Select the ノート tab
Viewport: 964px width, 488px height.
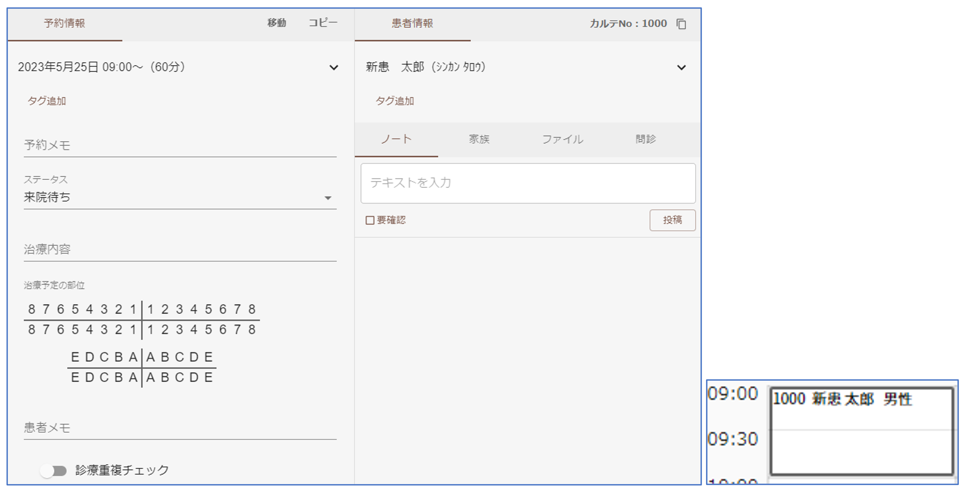(396, 139)
